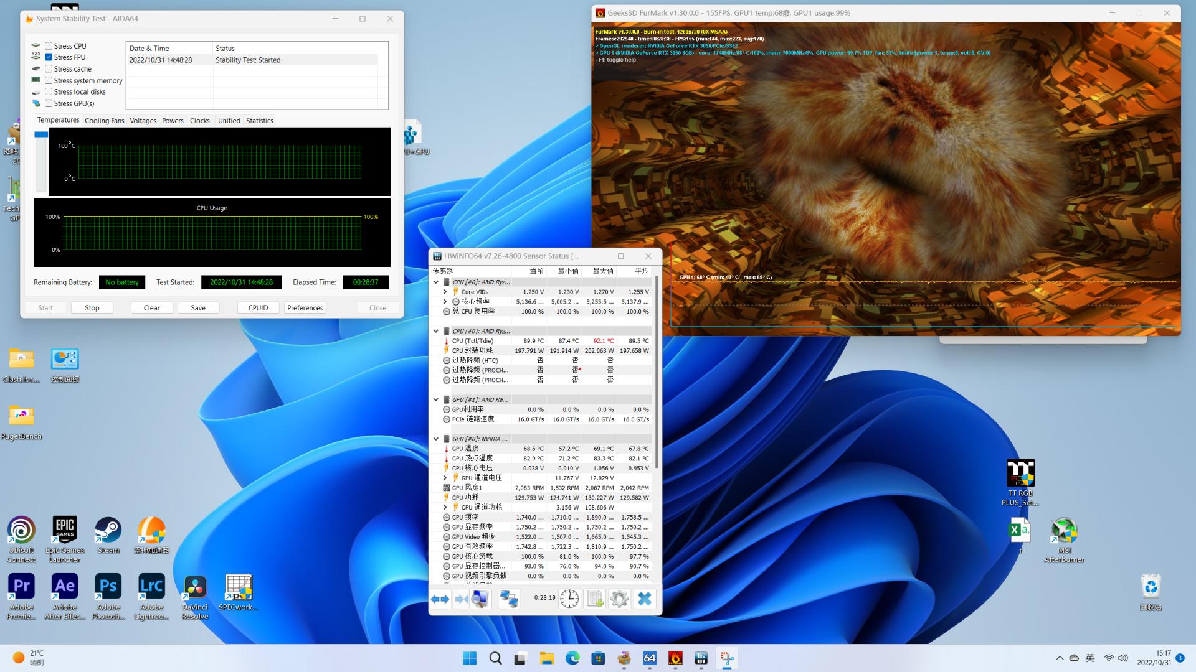Image resolution: width=1196 pixels, height=672 pixels.
Task: Click the Preferences button
Action: 305,308
